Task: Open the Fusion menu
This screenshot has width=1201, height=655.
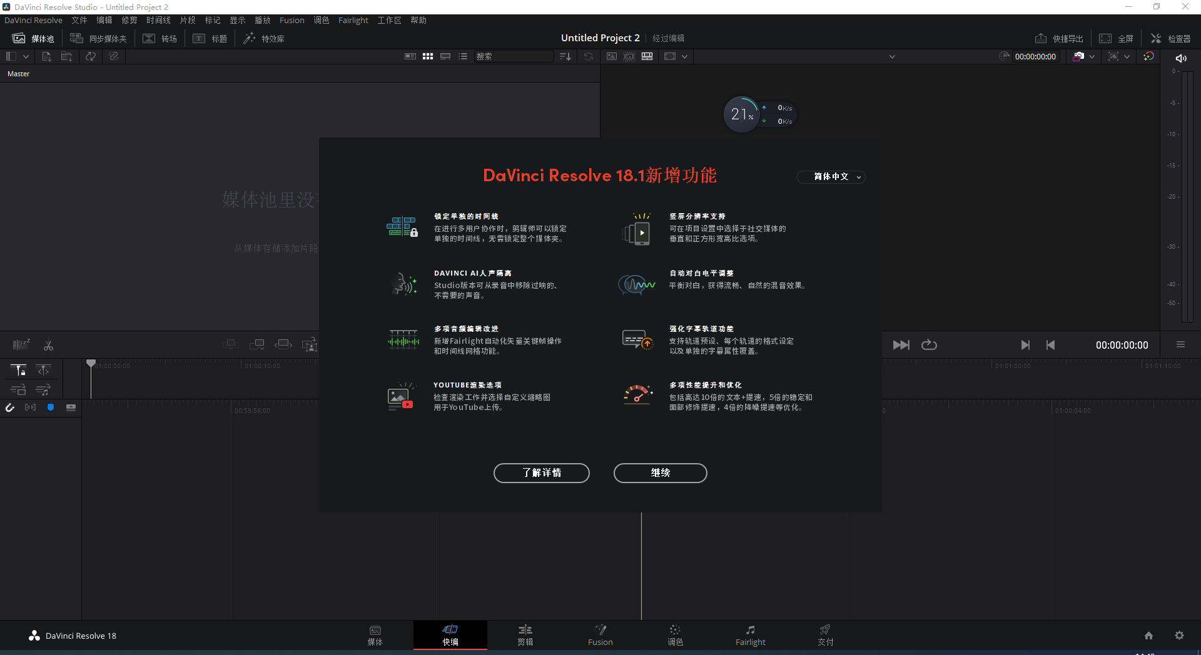Action: coord(292,20)
